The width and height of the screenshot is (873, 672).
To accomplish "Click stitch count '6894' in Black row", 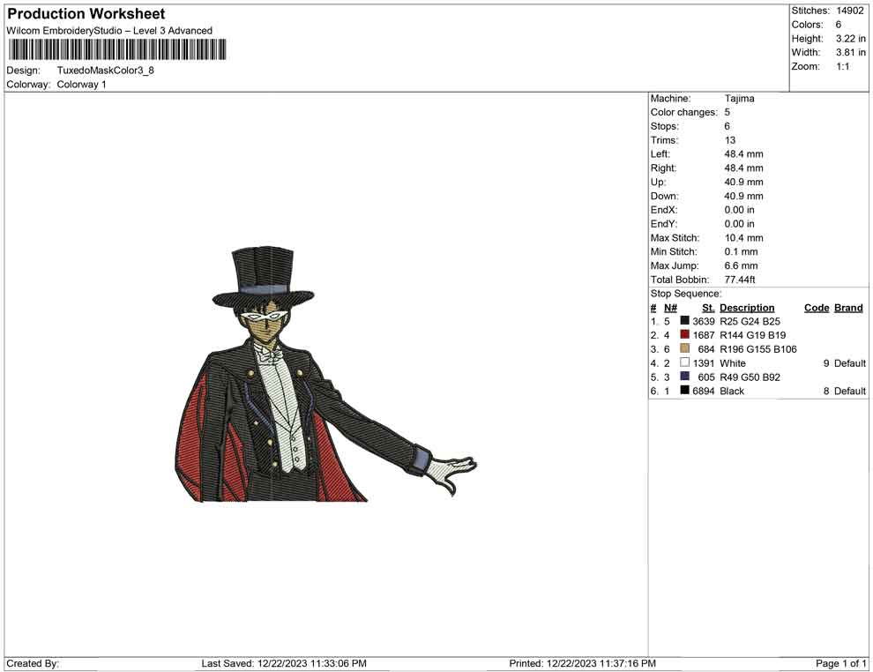I will pyautogui.click(x=704, y=391).
